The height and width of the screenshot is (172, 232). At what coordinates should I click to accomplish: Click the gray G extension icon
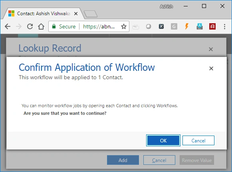click(x=174, y=26)
